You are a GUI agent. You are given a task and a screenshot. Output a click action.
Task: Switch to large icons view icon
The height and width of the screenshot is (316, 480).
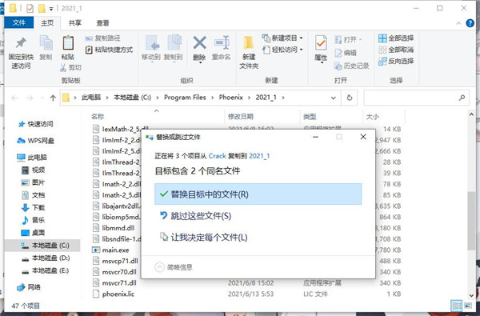468,306
